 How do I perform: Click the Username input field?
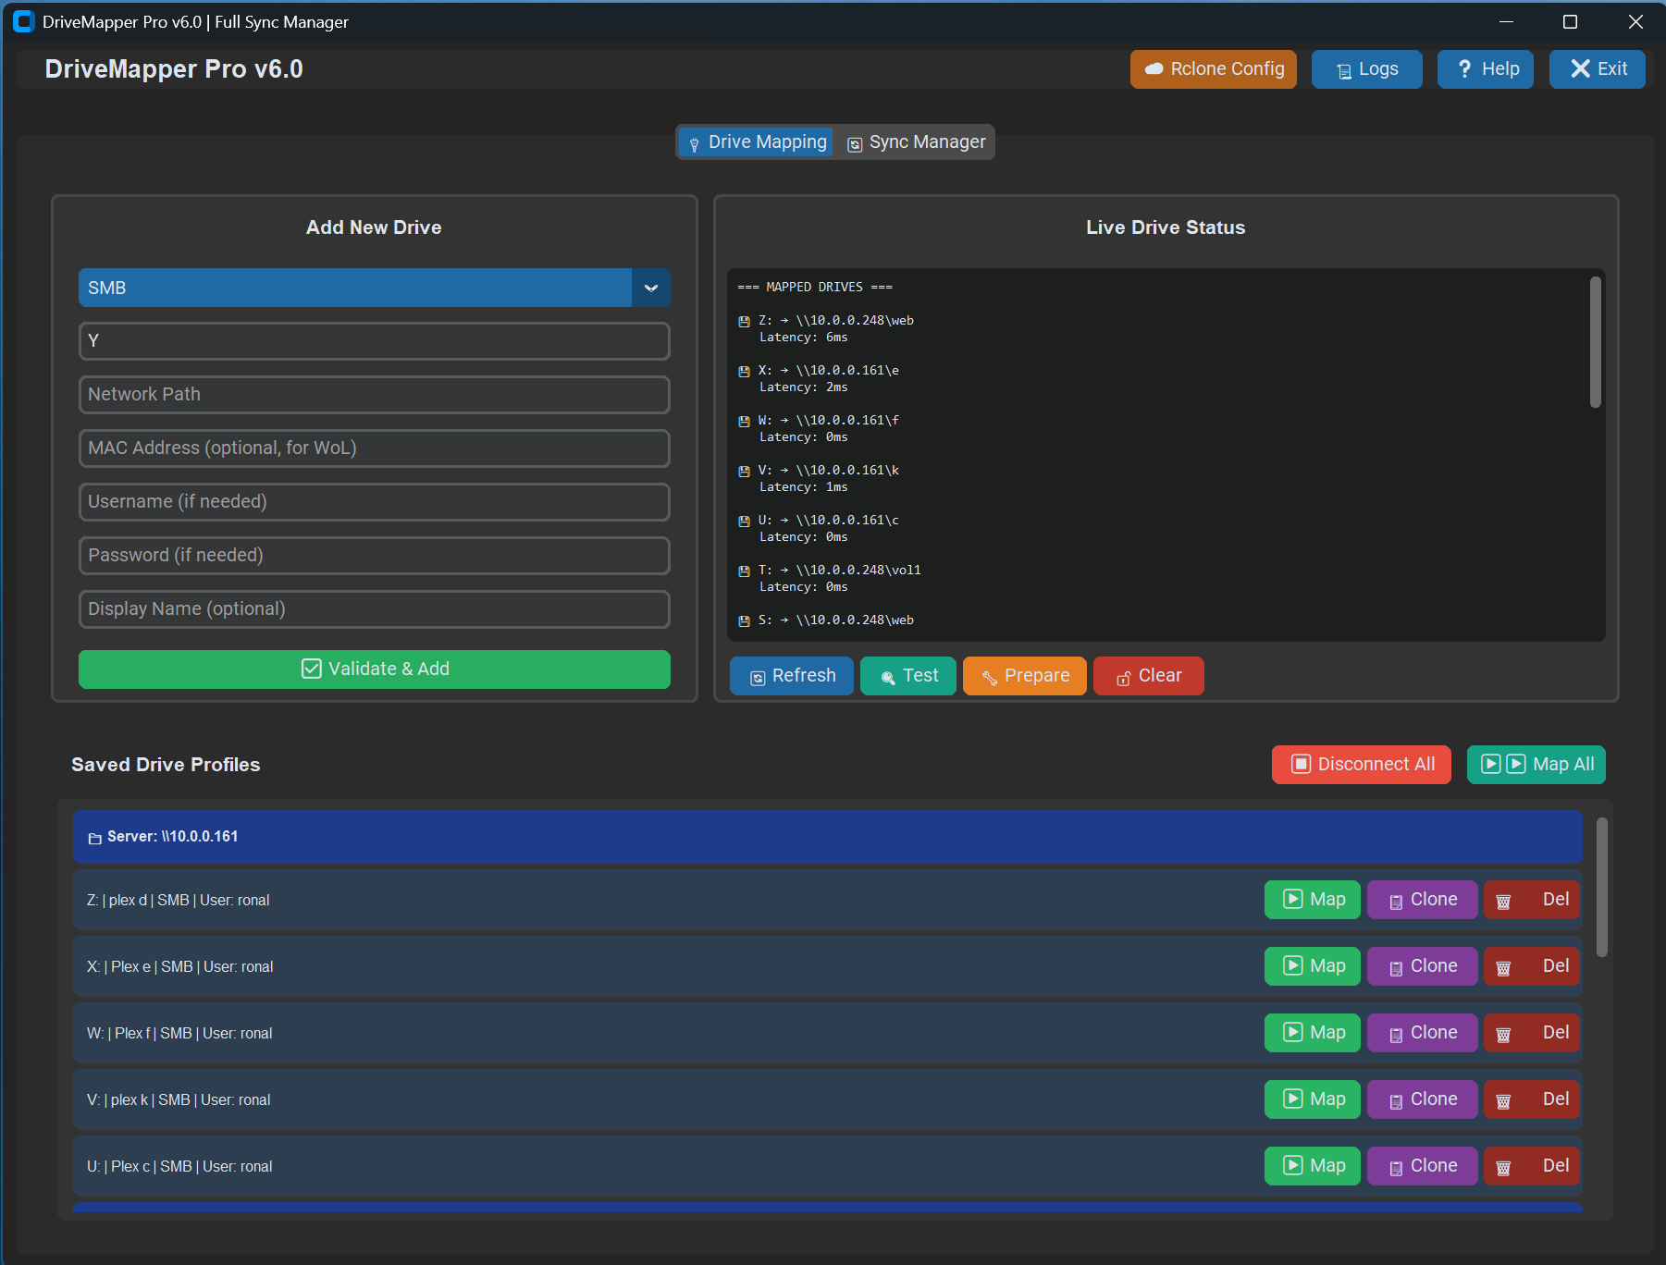pos(374,502)
